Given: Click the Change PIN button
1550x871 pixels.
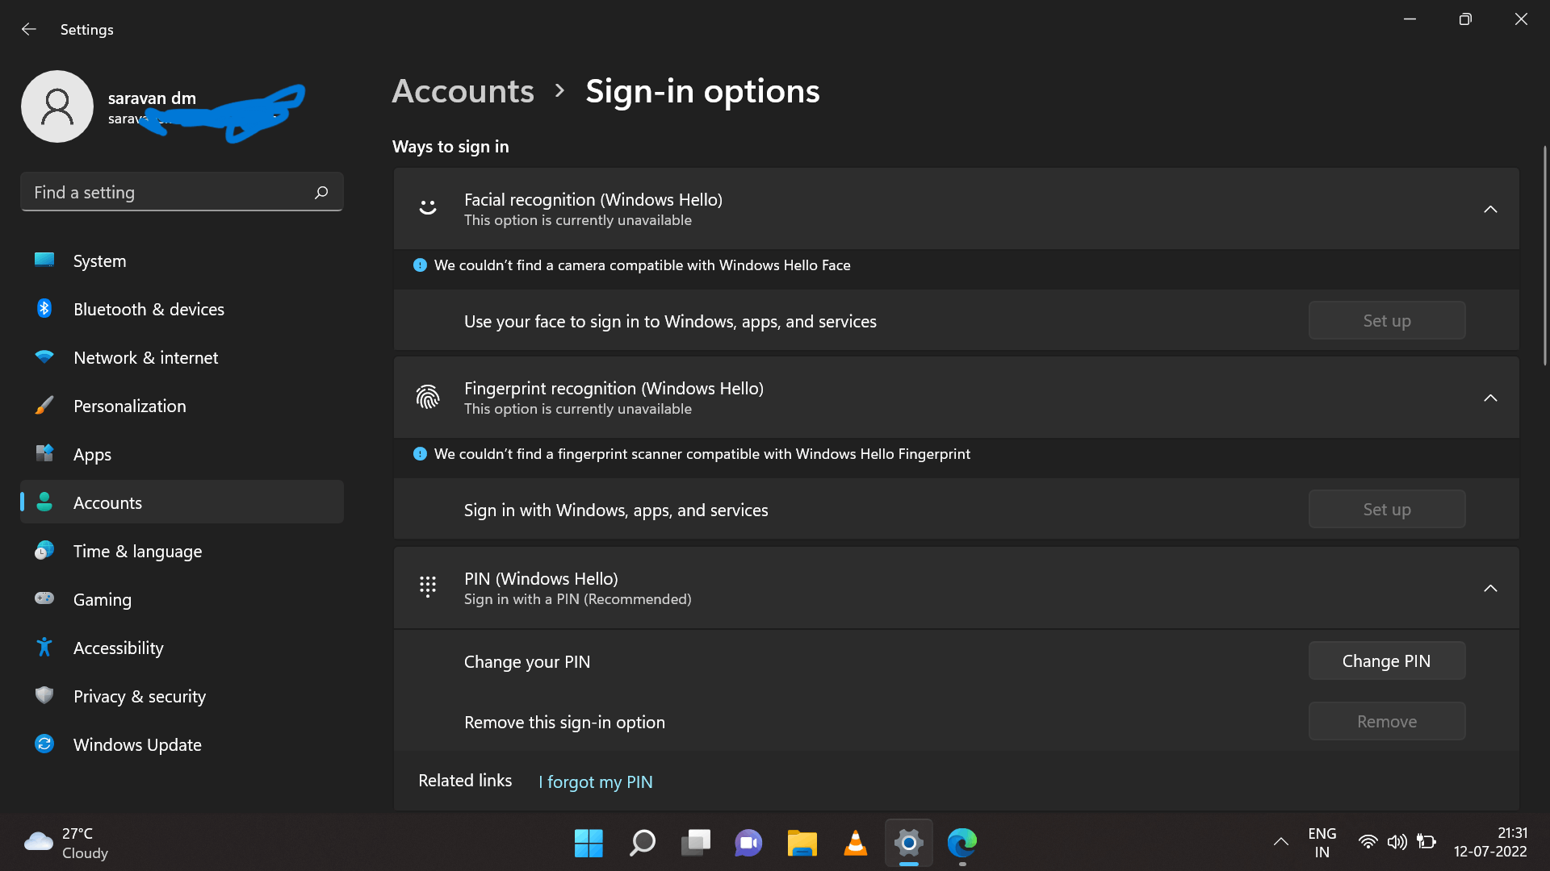Looking at the screenshot, I should click(1386, 661).
